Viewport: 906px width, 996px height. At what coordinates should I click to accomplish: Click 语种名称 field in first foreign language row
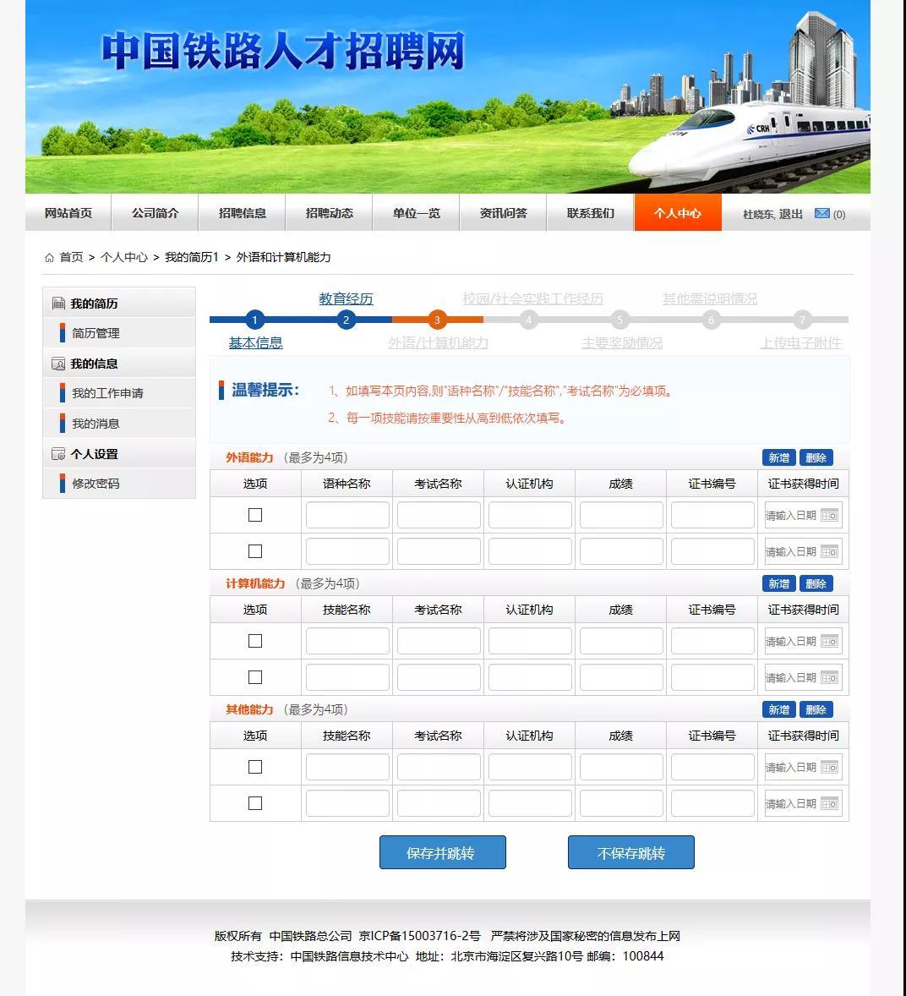(x=347, y=515)
